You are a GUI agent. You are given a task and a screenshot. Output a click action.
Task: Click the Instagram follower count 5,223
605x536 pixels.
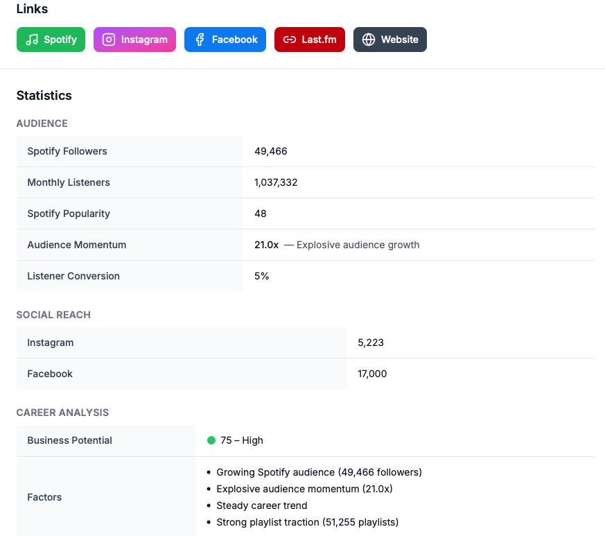371,343
